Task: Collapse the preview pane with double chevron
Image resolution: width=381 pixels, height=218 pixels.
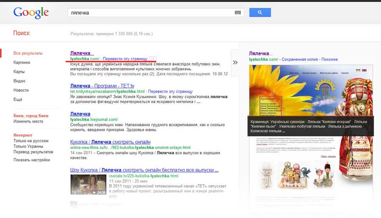Action: pyautogui.click(x=235, y=63)
